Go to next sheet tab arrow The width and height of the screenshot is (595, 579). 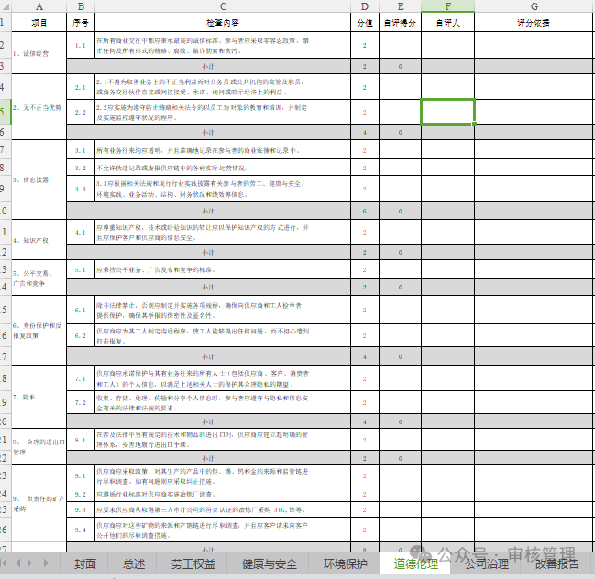pyautogui.click(x=30, y=563)
